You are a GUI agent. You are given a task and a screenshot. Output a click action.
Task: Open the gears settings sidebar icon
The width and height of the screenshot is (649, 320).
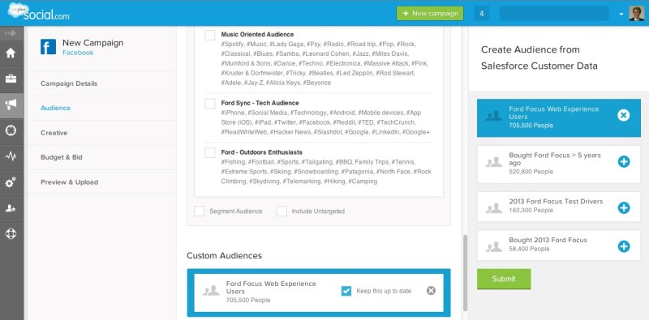[11, 182]
